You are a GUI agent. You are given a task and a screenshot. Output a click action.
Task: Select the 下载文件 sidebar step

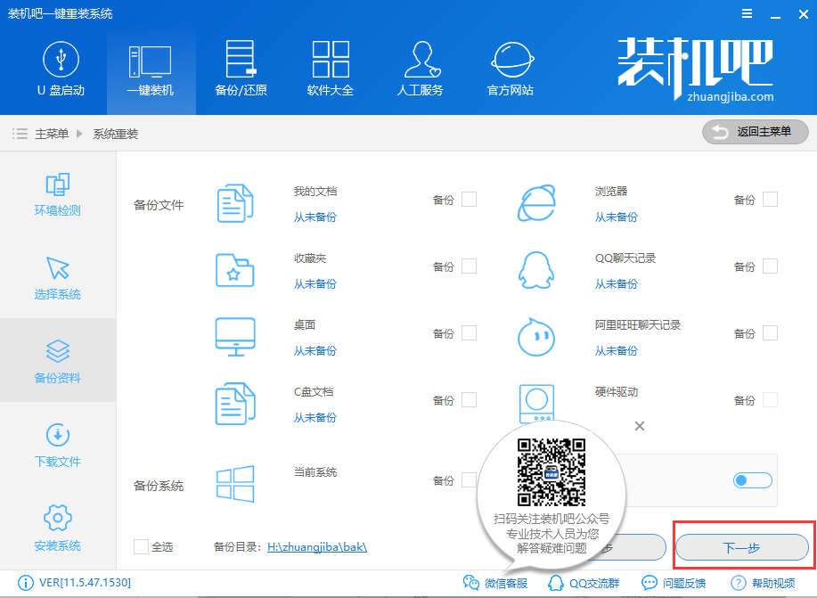(x=58, y=445)
